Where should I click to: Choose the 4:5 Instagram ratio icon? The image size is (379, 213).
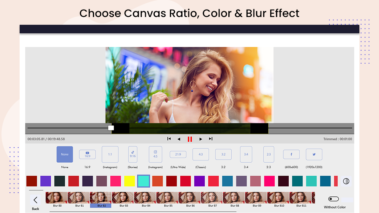tap(155, 154)
